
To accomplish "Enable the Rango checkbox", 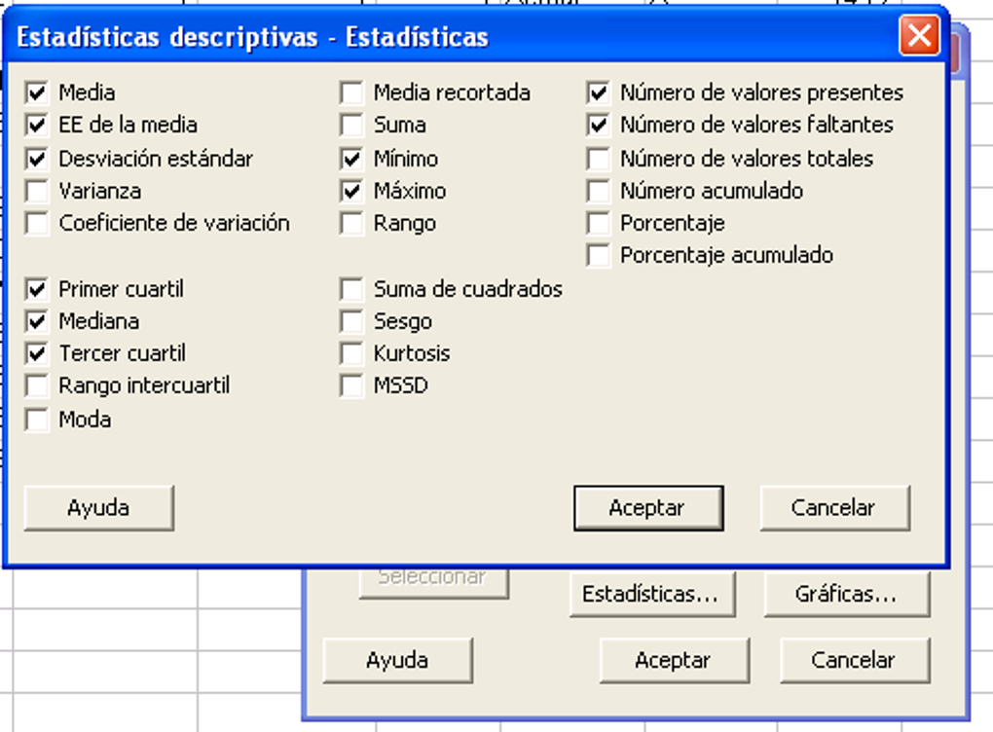I will click(351, 223).
